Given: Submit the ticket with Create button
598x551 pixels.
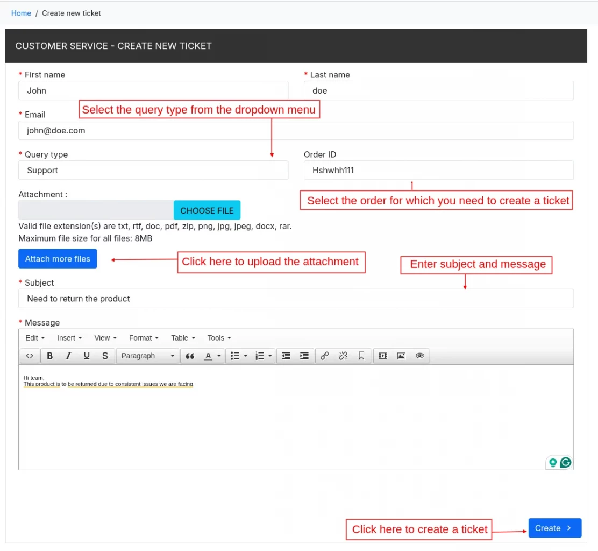Looking at the screenshot, I should tap(555, 528).
